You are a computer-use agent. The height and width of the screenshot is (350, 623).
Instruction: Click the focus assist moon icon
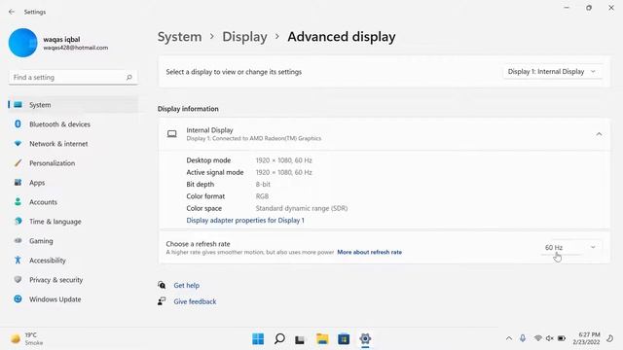tap(610, 338)
